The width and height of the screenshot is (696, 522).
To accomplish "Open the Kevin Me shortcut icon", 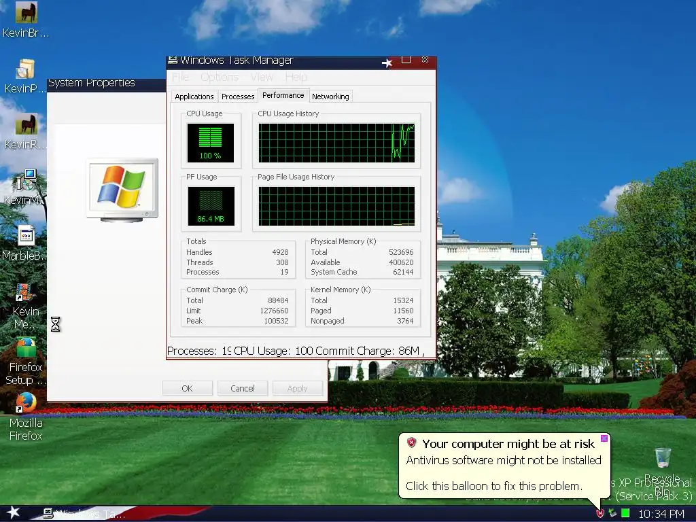I will 25,292.
